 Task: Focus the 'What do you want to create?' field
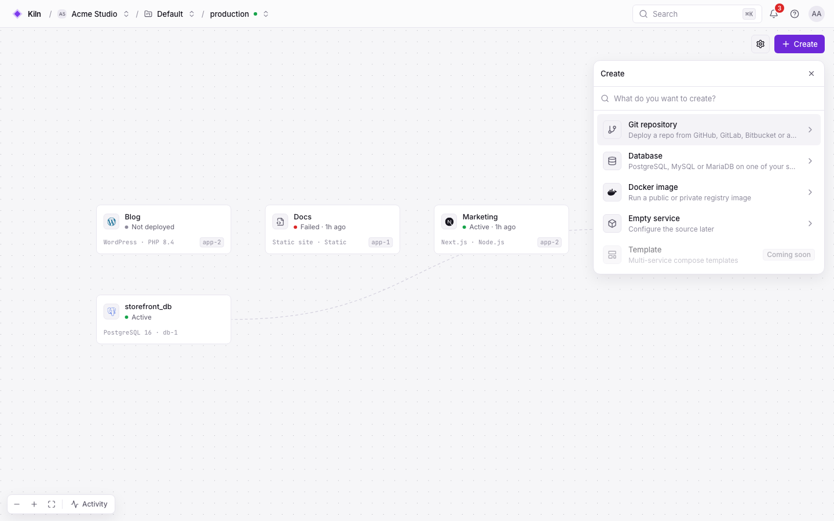click(709, 98)
